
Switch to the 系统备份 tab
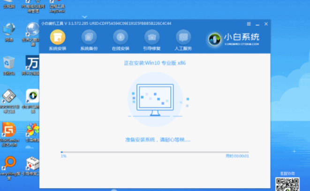[x=89, y=38]
